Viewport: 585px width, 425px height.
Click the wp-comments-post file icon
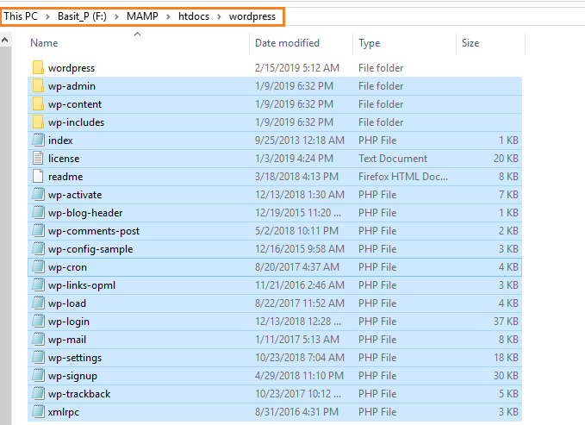point(38,230)
